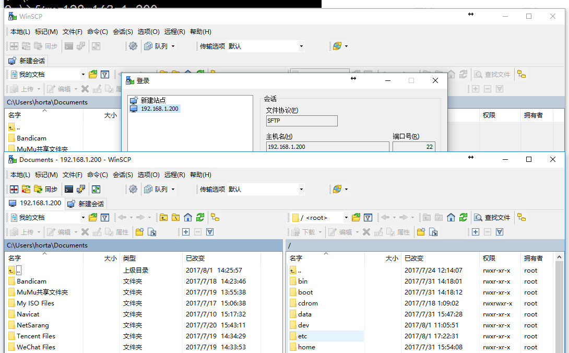Select 192.168.1.200 site in login dialog
The width and height of the screenshot is (569, 353).
pos(159,109)
